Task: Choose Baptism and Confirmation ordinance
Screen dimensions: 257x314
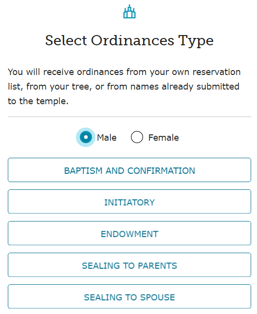Action: coord(129,170)
